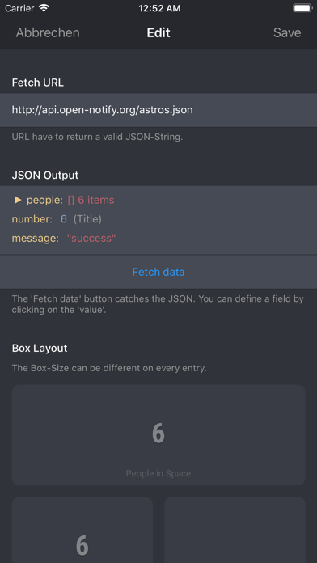Viewport: 317px width, 563px height.
Task: Expand the people array triangle
Action: [x=17, y=200]
